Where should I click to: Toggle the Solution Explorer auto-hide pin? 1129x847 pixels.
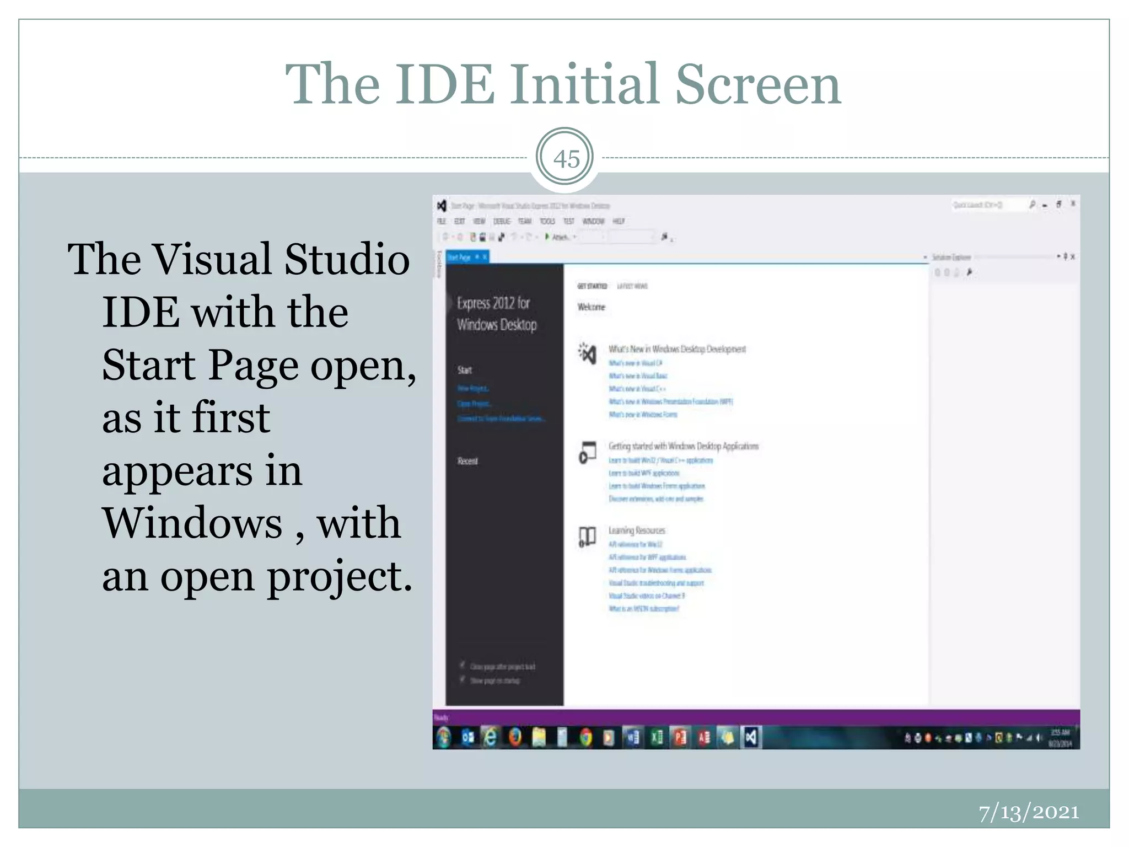click(x=1066, y=256)
